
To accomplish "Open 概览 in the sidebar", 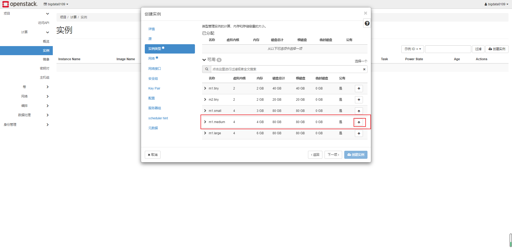I will pos(46,42).
